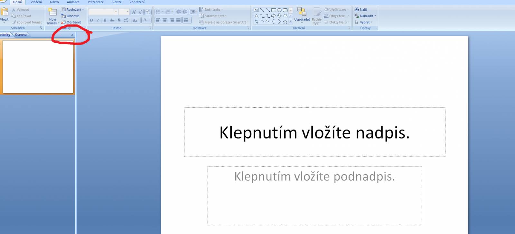The width and height of the screenshot is (515, 234).
Task: Toggle justify text alignment
Action: (178, 20)
